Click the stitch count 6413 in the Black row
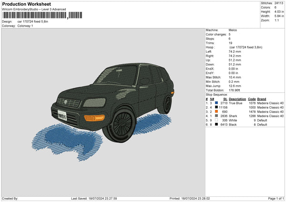This screenshot has height=202, width=286. tap(224, 125)
